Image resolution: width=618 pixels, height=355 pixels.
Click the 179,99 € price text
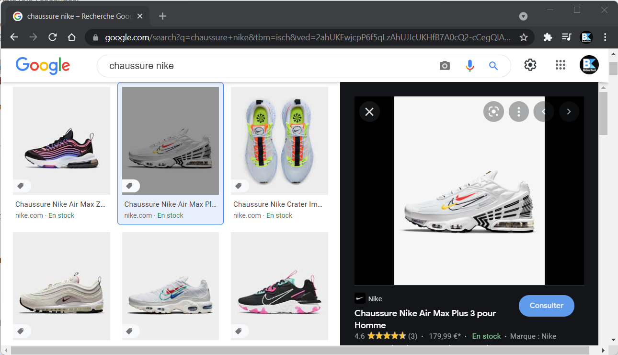(x=445, y=336)
